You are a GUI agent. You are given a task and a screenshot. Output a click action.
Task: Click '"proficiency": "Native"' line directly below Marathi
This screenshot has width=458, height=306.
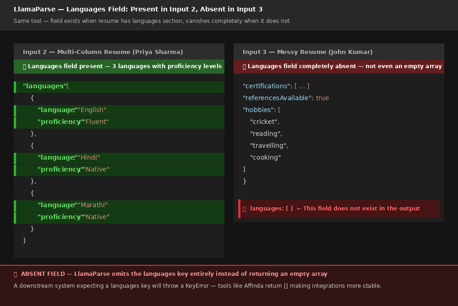coord(119,218)
